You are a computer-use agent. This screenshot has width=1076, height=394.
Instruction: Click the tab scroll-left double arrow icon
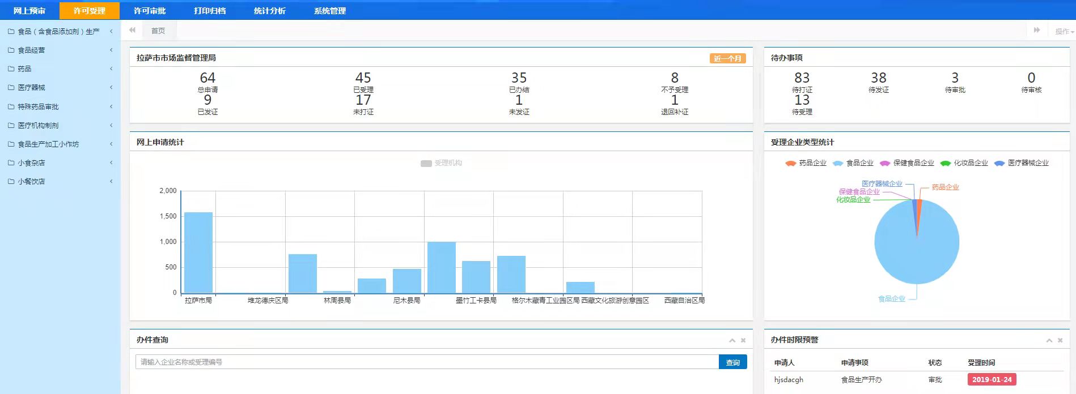point(132,31)
